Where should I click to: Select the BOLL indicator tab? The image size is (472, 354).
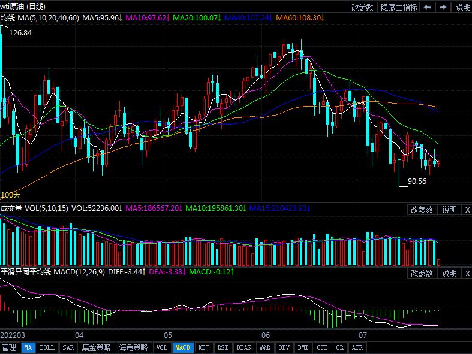click(47, 347)
